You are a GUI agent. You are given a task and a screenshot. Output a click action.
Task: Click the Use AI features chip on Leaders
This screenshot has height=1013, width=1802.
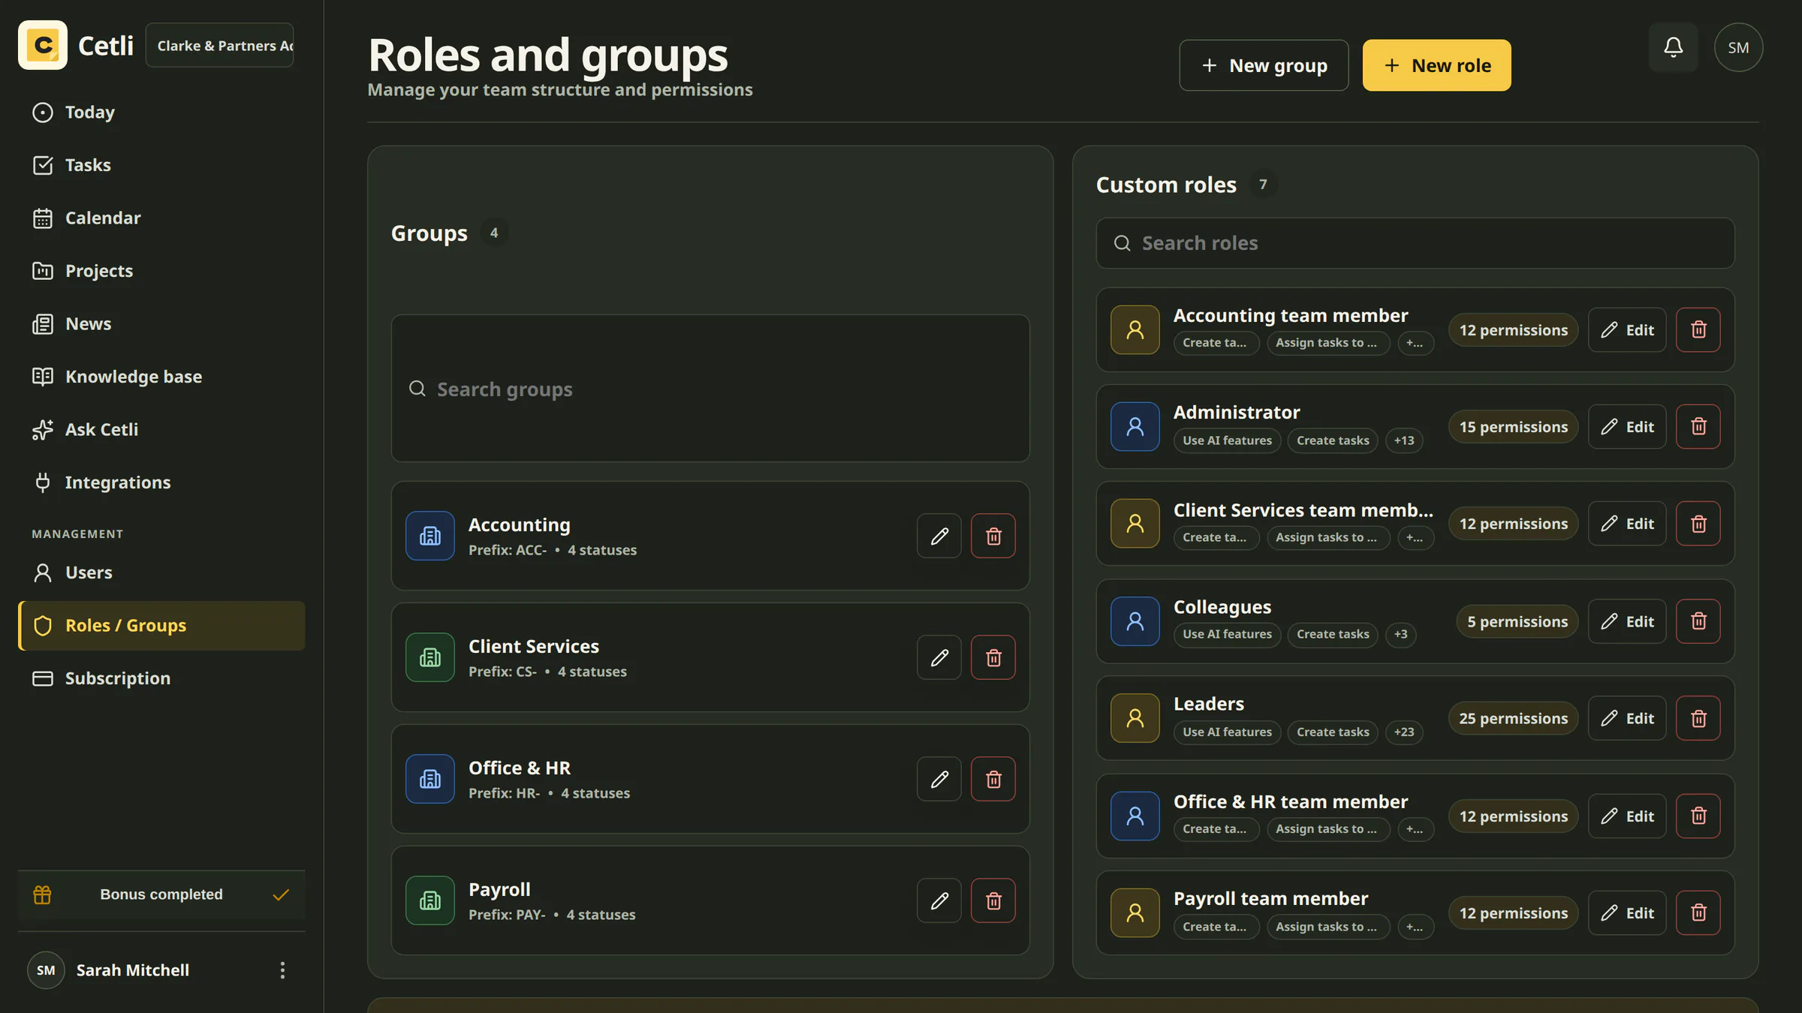point(1227,732)
